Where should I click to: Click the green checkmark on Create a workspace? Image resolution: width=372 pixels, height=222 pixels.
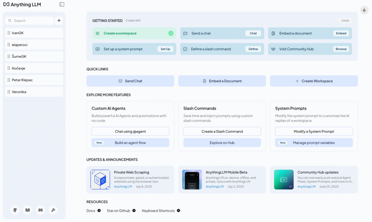pyautogui.click(x=171, y=33)
